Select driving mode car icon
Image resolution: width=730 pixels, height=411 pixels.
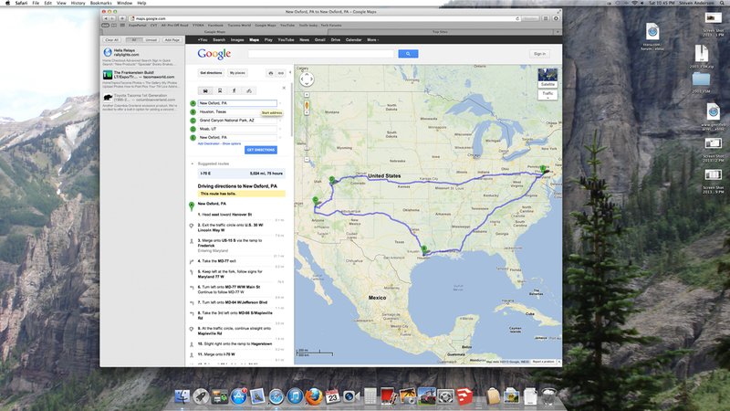[x=205, y=90]
